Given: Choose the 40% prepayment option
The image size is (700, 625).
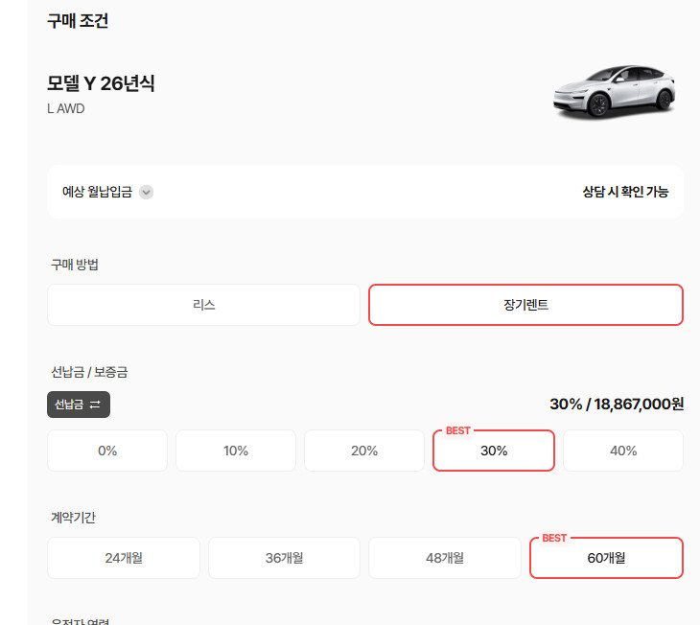Looking at the screenshot, I should [x=623, y=451].
